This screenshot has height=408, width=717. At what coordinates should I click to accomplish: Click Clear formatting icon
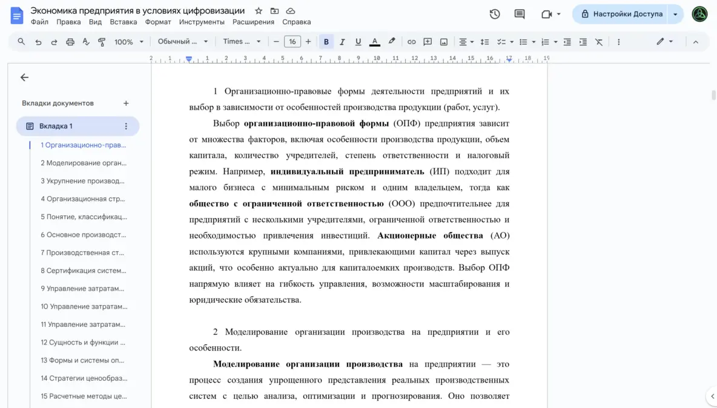(x=599, y=42)
